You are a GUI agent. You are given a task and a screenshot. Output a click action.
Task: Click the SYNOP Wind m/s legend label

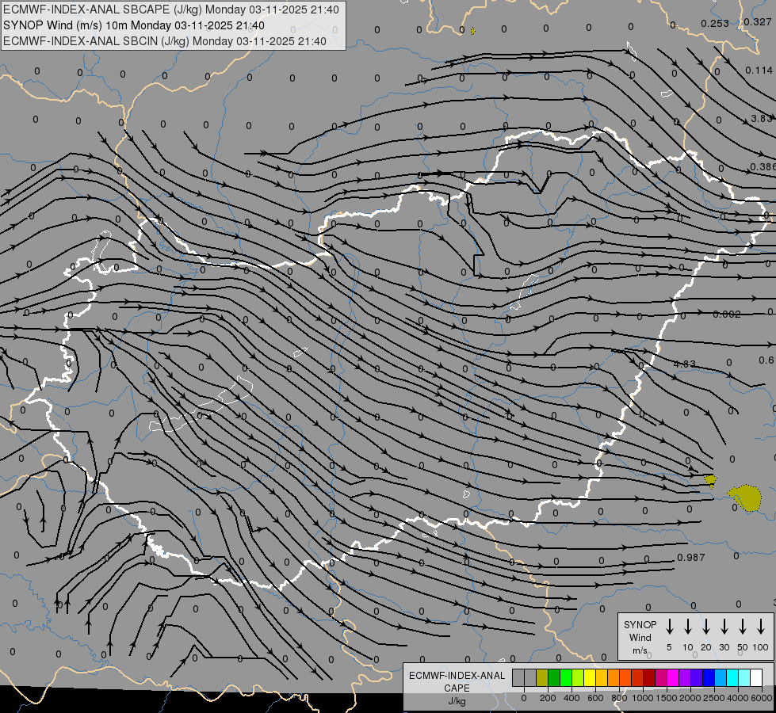point(640,637)
